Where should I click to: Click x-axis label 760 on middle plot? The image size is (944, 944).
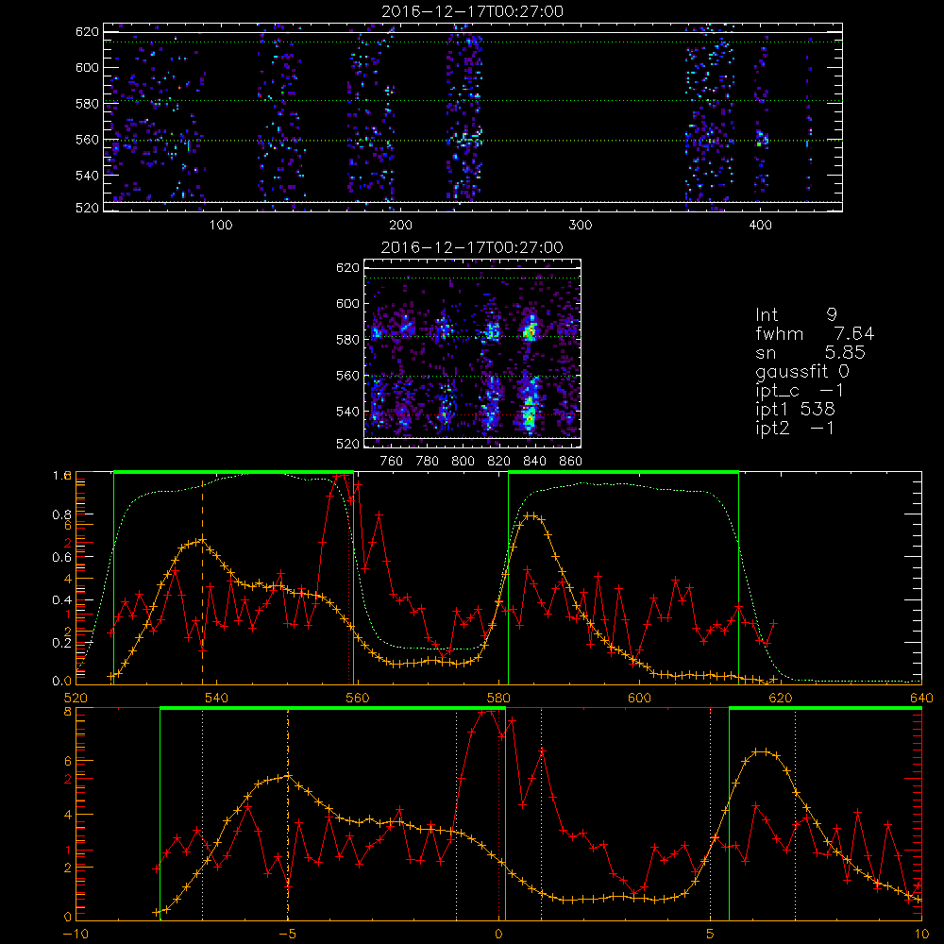coord(392,462)
